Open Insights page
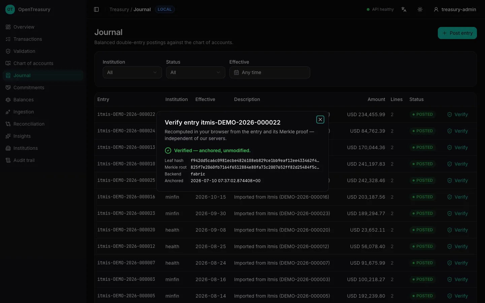485x303 pixels. tap(43, 136)
